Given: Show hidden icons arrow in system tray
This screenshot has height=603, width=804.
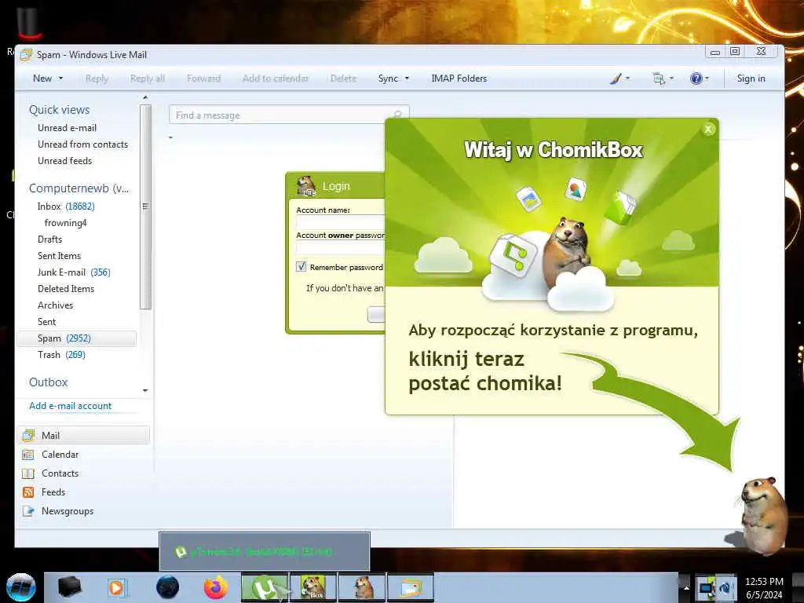Looking at the screenshot, I should [686, 588].
